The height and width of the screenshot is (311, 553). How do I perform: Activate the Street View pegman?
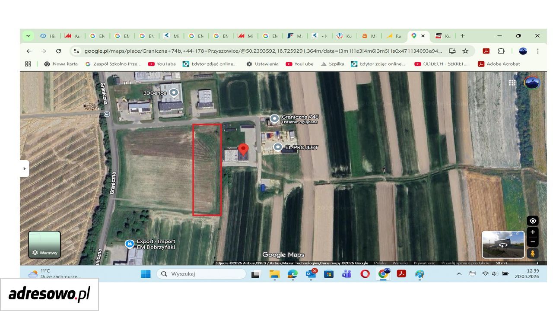[533, 254]
